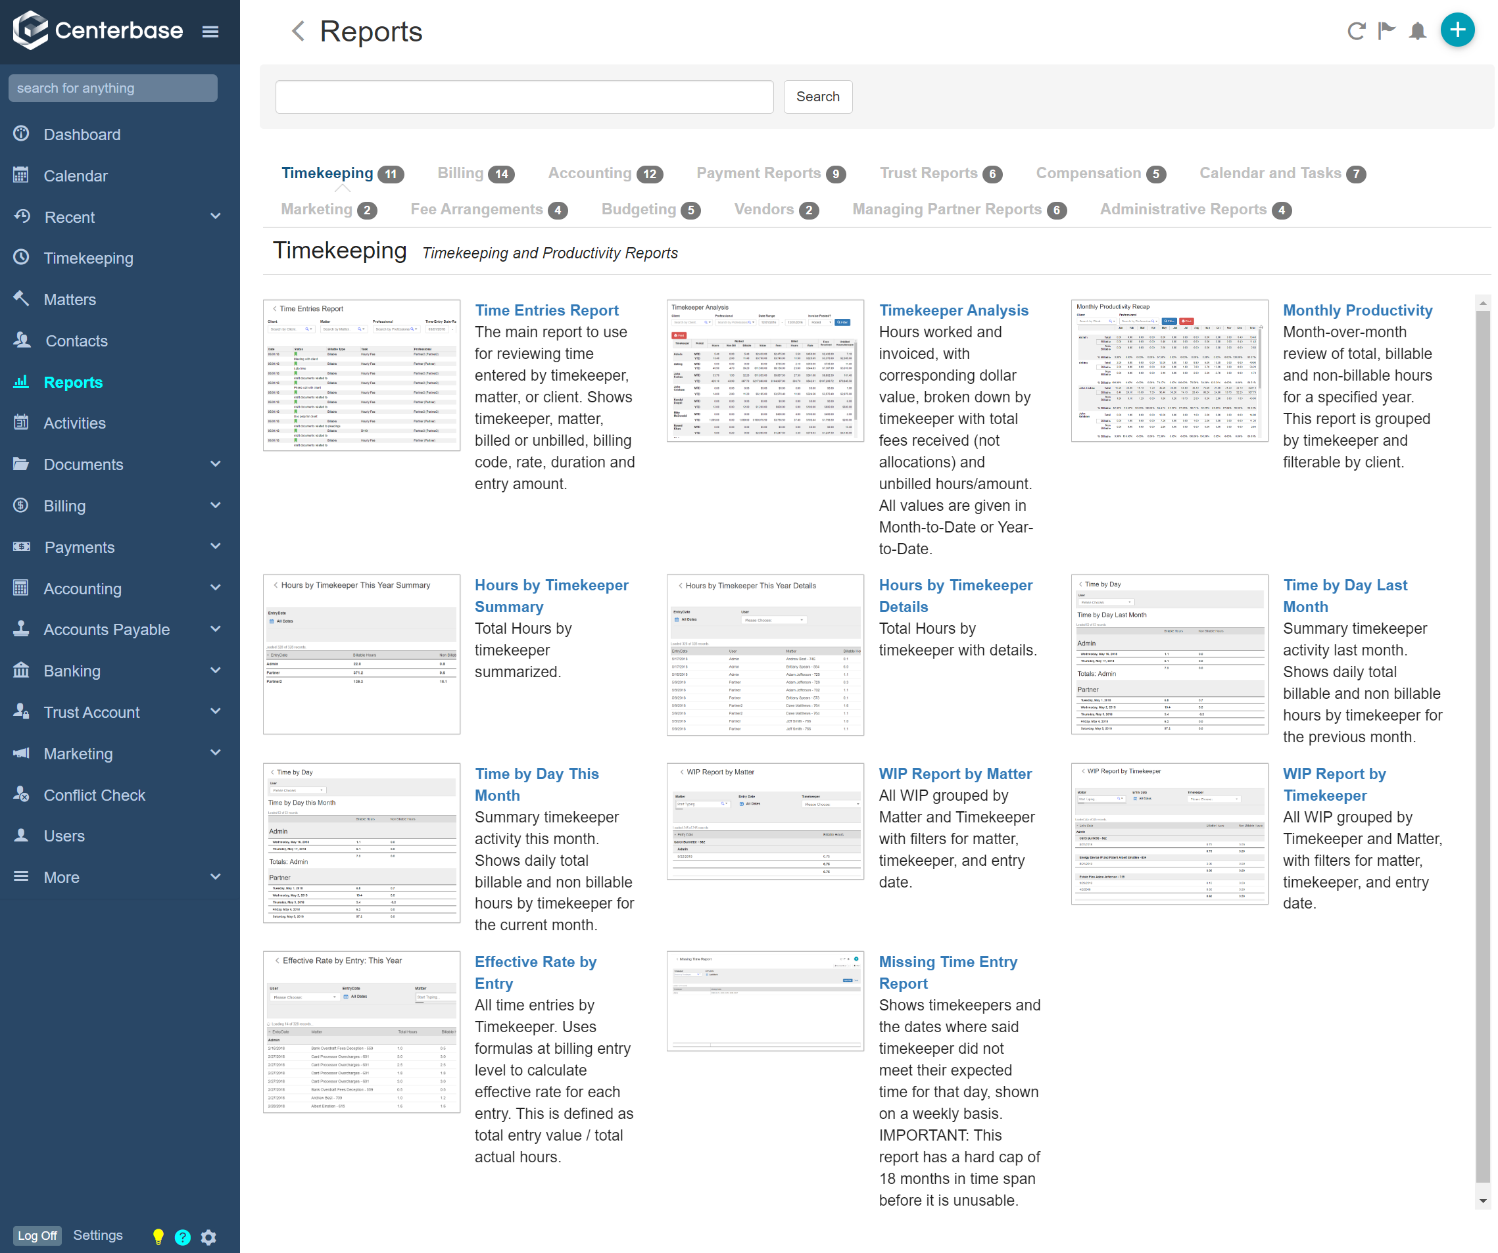Click the lightbulb icon at the bottom
1498x1253 pixels.
[x=158, y=1236]
